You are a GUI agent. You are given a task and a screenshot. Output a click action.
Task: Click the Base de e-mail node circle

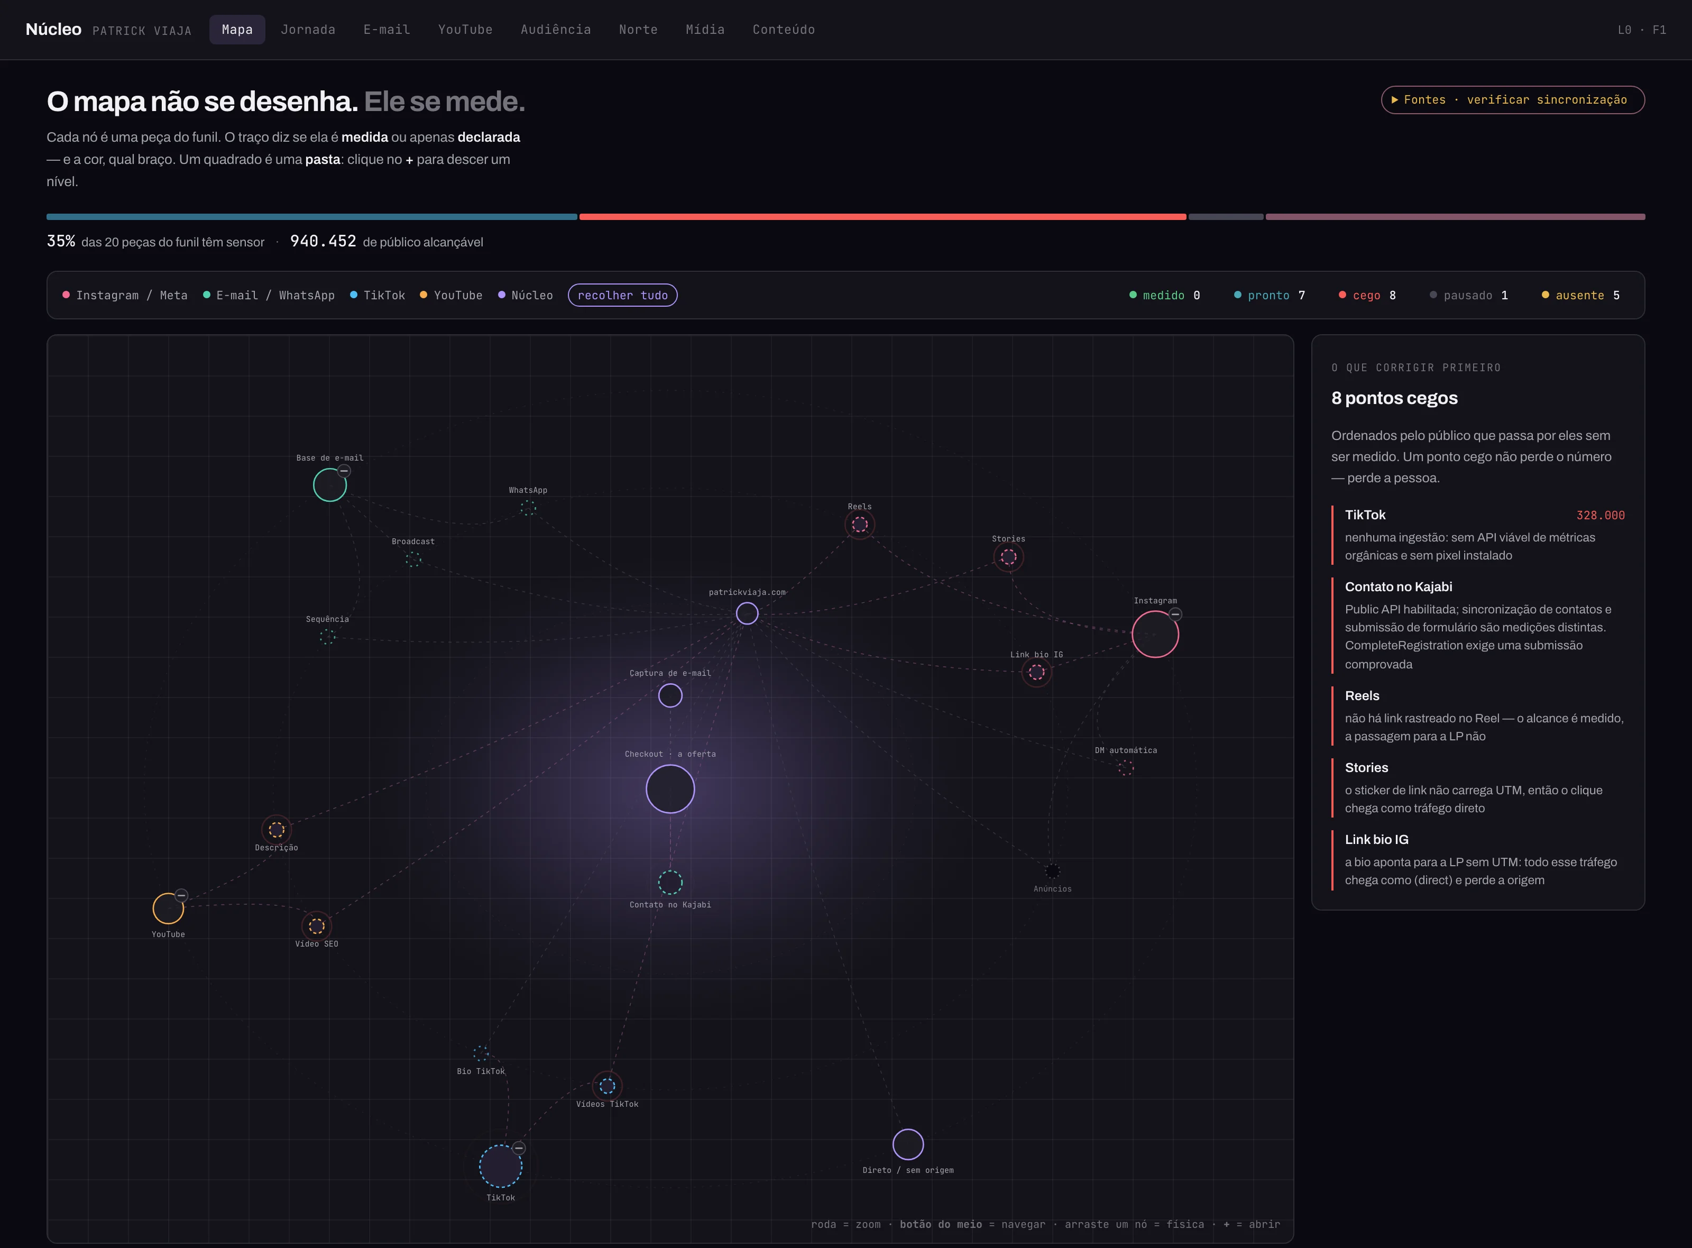329,485
